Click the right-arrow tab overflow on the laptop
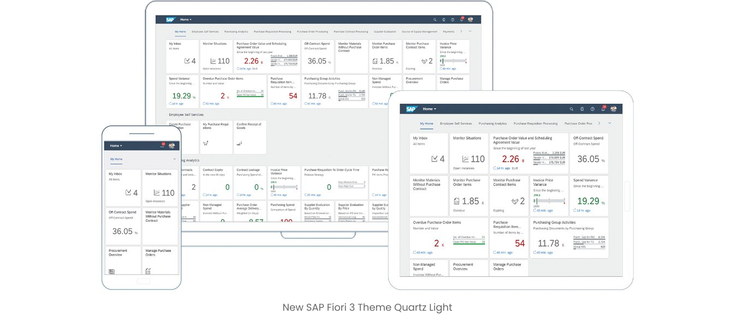The height and width of the screenshot is (320, 737). (x=461, y=32)
